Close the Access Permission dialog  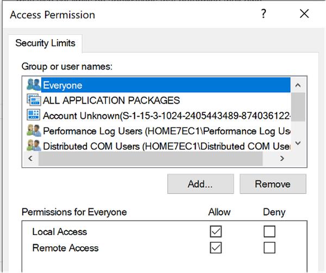pyautogui.click(x=304, y=14)
